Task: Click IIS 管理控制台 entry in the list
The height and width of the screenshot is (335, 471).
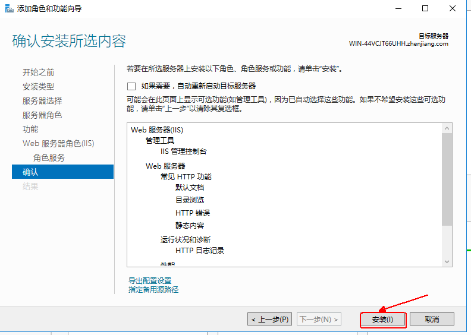Action: 184,151
